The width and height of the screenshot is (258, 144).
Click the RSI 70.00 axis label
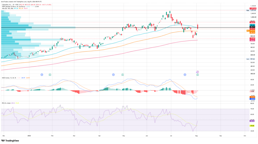pos(252,109)
